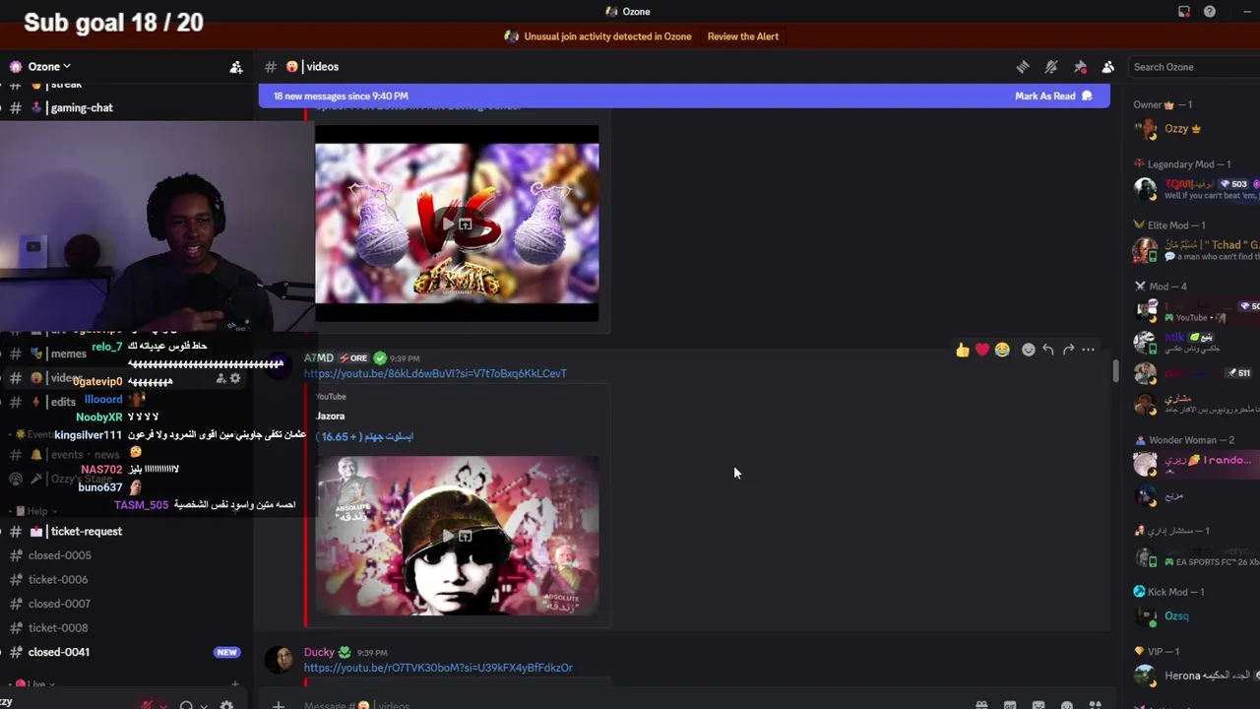
Task: Click Search Ozone field
Action: coord(1194,67)
